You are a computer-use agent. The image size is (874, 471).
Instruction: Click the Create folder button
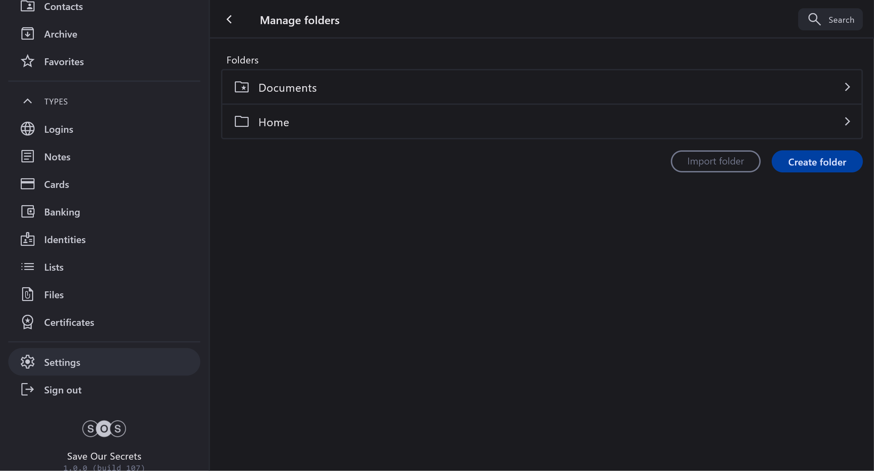(x=817, y=162)
